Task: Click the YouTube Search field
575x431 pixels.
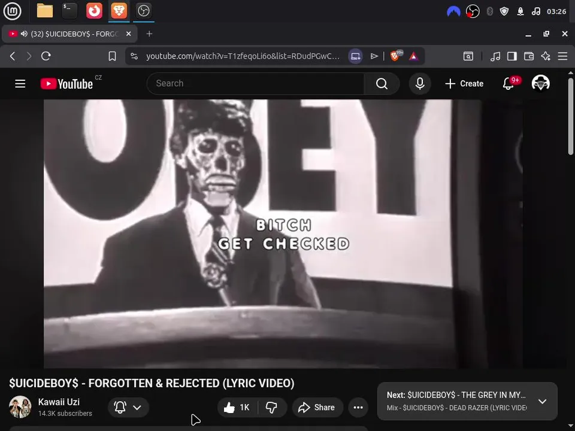Action: (x=256, y=84)
